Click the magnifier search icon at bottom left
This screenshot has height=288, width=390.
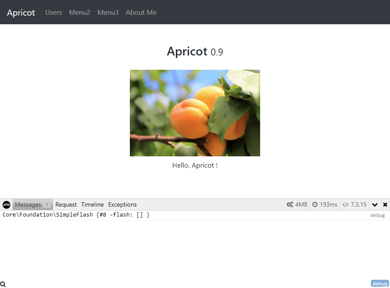3,284
